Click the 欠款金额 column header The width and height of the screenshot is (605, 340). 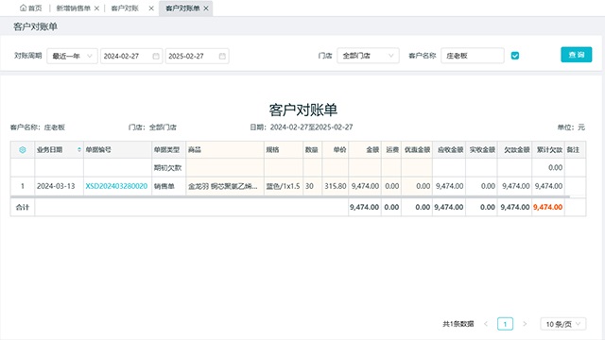[514, 149]
